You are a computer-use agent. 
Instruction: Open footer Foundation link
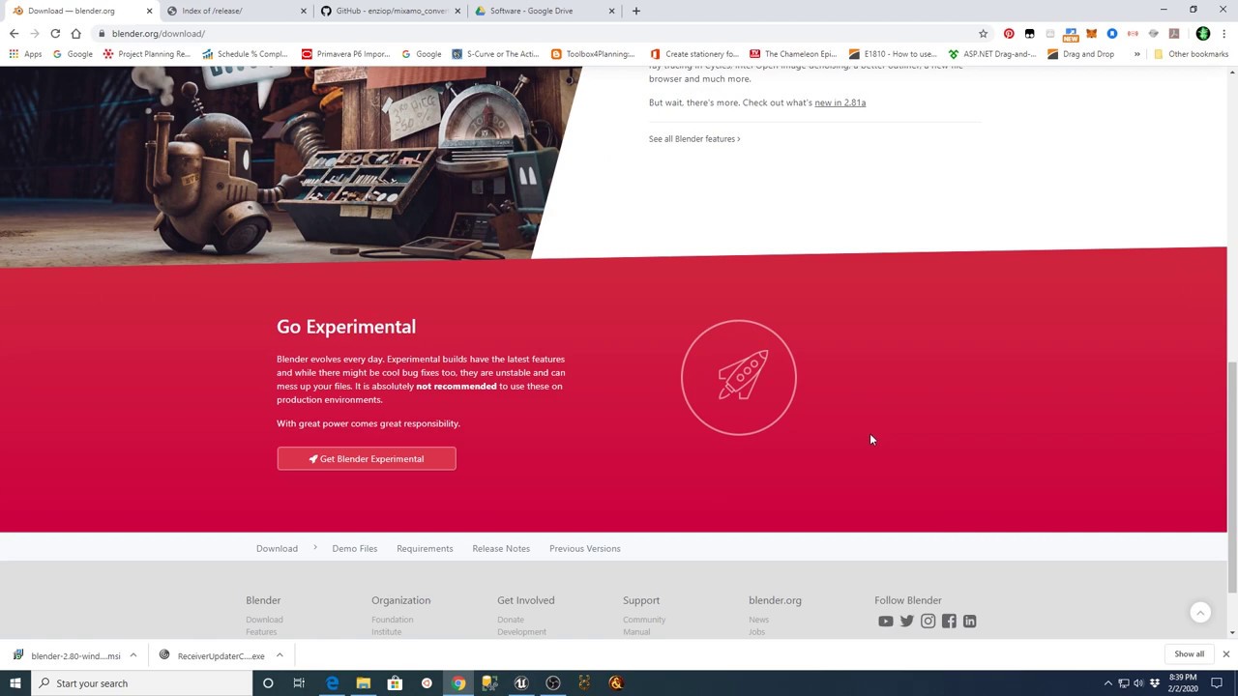pos(392,620)
